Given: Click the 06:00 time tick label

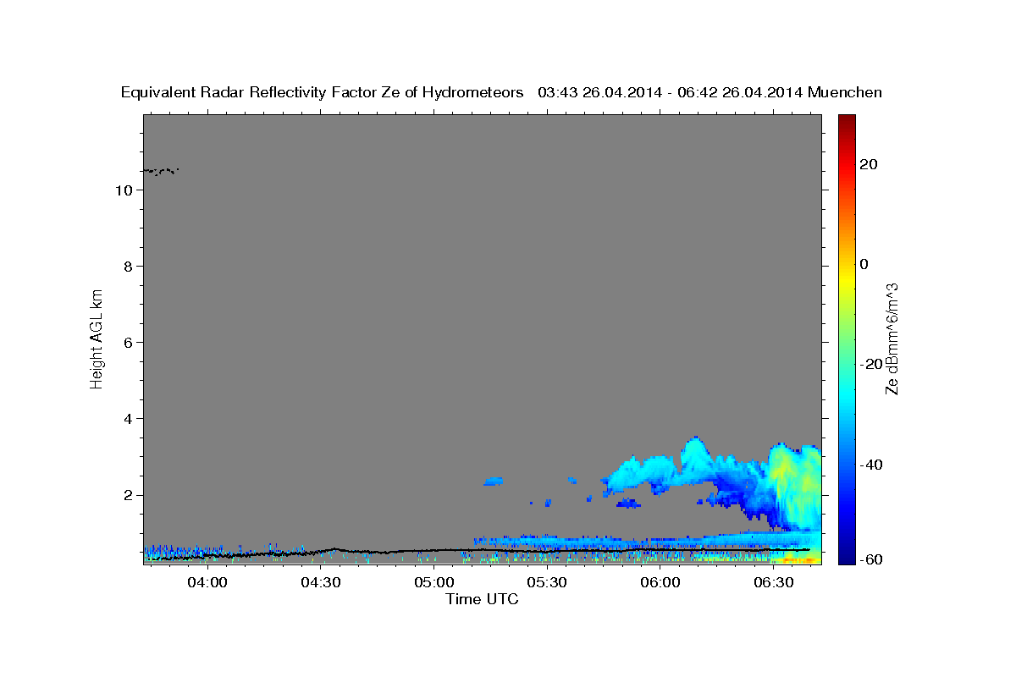Looking at the screenshot, I should coord(660,582).
